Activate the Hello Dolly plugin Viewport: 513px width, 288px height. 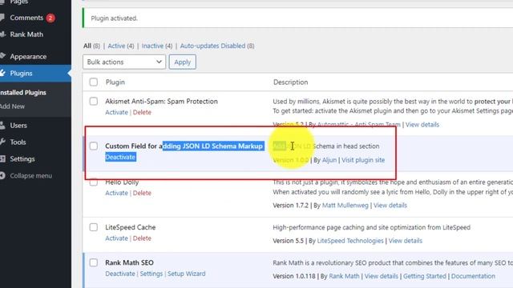coord(116,193)
